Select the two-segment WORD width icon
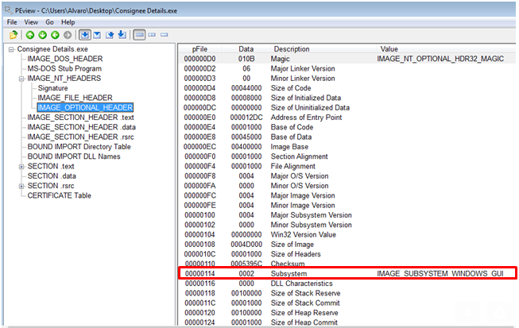Screen dimensions: 519x328 coord(152,35)
